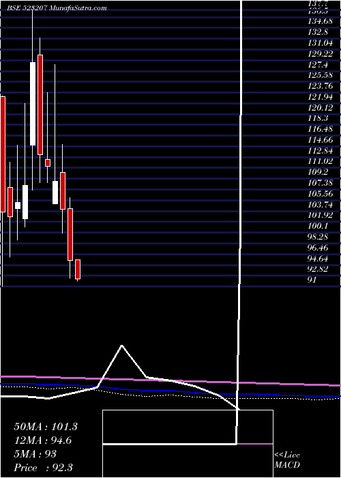341x478 pixels.
Task: Click the 125.58 price axis label
Action: pyautogui.click(x=321, y=75)
